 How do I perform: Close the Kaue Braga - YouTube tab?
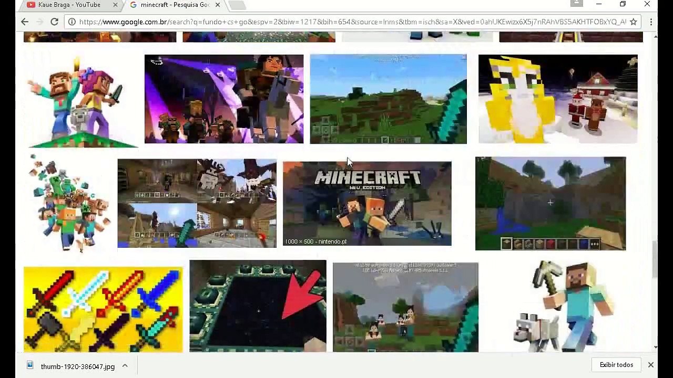(x=115, y=5)
